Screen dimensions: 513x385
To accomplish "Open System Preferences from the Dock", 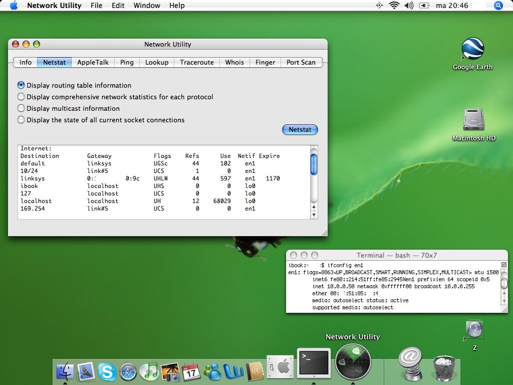I will pos(280,366).
